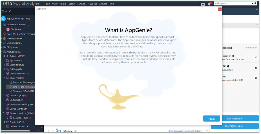261x134 pixels.
Task: Expand the Contacts node
Action: point(5,95)
